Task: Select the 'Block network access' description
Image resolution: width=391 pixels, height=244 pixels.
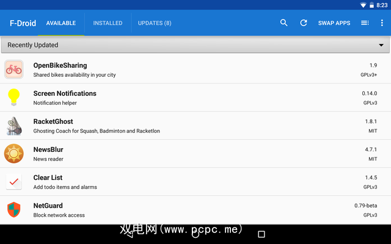Action: [x=59, y=215]
